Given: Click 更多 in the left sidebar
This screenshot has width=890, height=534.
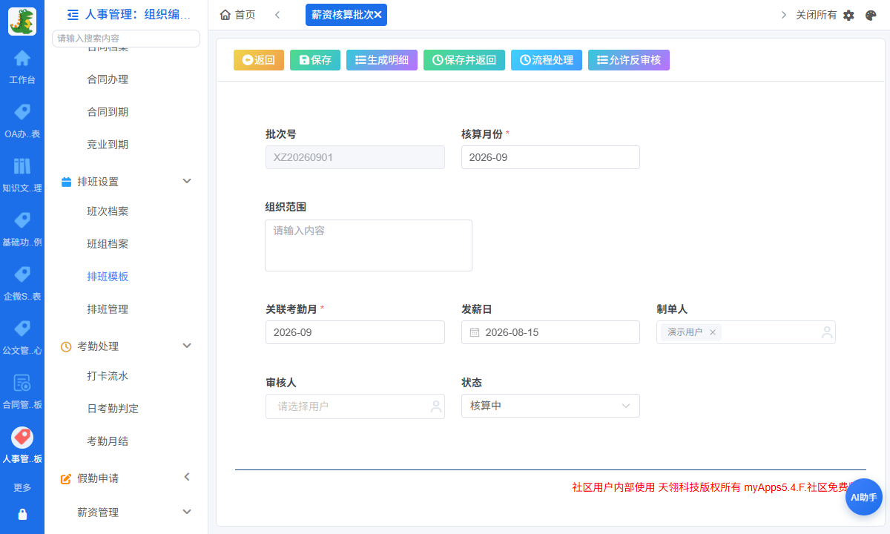Looking at the screenshot, I should pyautogui.click(x=22, y=487).
